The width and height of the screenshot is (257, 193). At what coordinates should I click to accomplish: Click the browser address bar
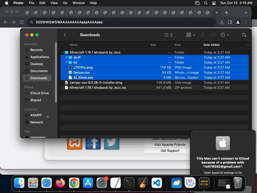click(x=122, y=22)
